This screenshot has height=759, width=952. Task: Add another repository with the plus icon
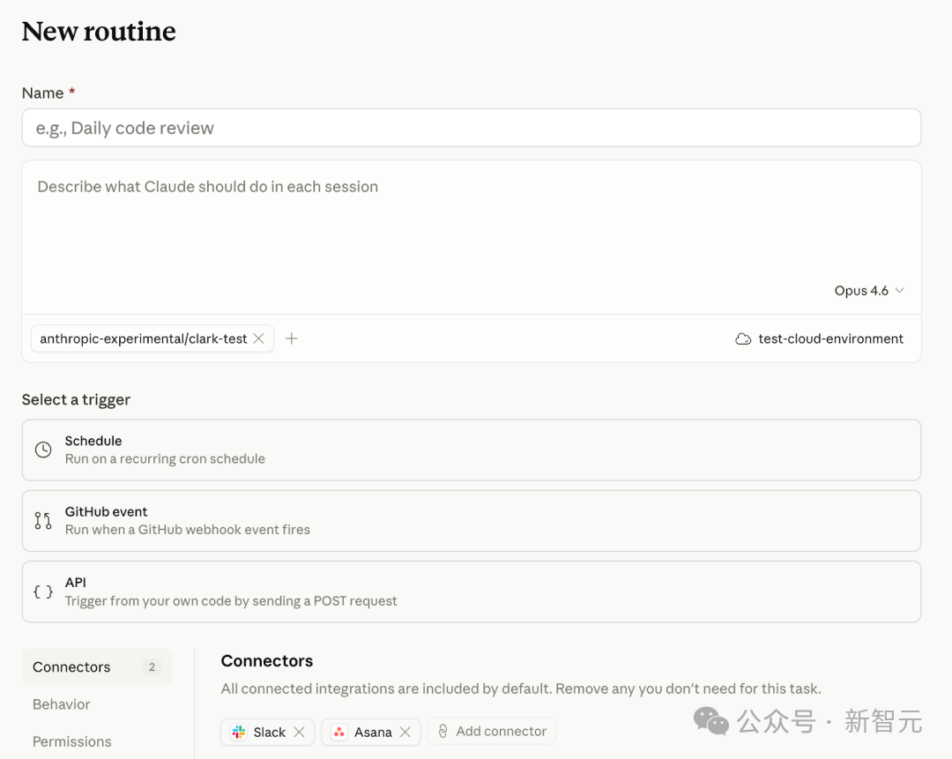(292, 339)
